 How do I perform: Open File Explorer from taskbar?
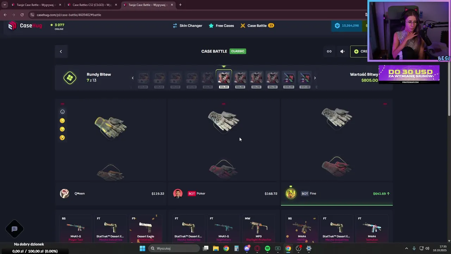[216, 248]
